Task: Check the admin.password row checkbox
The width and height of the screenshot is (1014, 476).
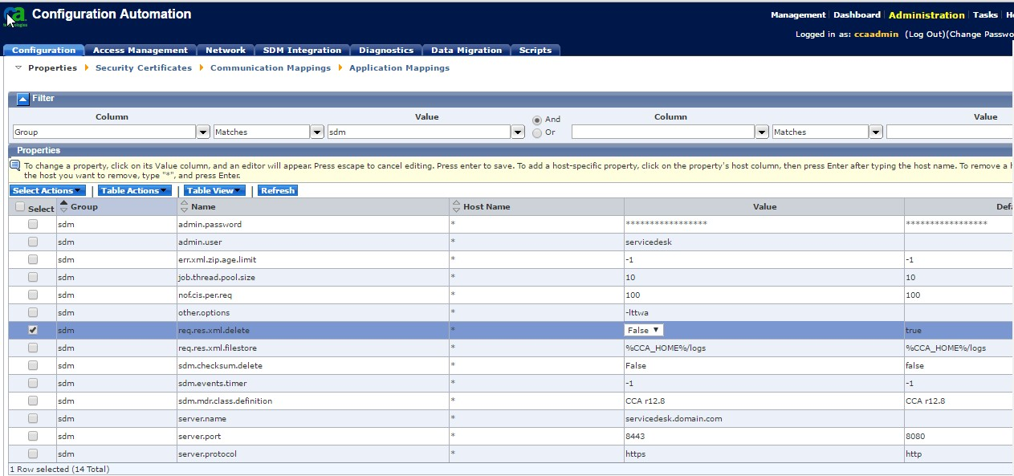Action: (33, 224)
